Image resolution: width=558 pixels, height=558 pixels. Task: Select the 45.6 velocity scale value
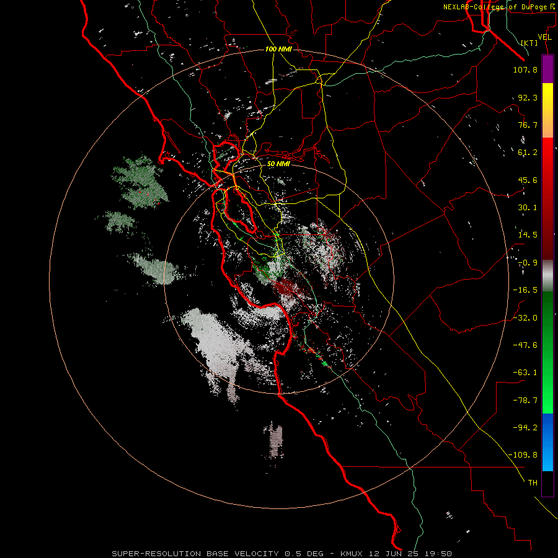528,180
